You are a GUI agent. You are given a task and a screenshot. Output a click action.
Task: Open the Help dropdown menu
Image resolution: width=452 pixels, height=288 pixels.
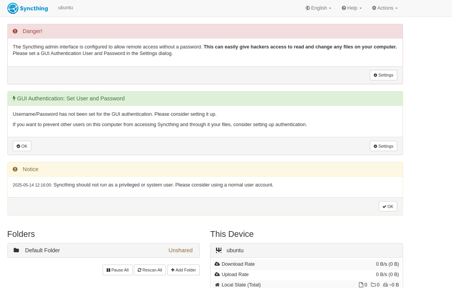pyautogui.click(x=352, y=8)
